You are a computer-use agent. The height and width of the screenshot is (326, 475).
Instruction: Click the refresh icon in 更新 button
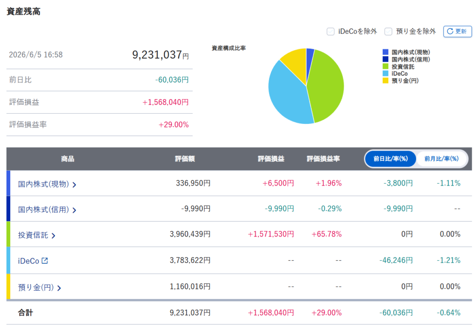coord(450,31)
